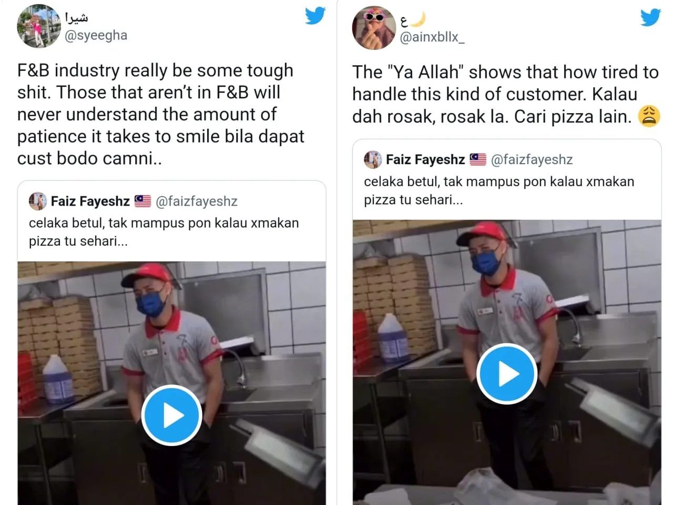Click the moon emoji display name above @ainxbllx_
Viewport: 673px width, 505px height.
[x=413, y=20]
